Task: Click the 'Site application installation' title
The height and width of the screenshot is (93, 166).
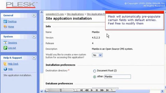Action: (69, 19)
